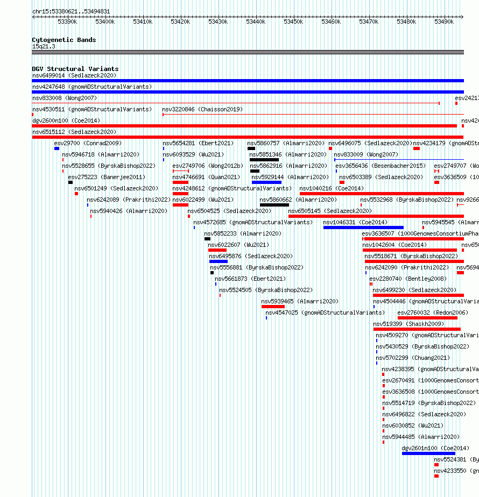The width and height of the screenshot is (479, 497).
Task: Click nsv4572685 (gnomADStructuralVariants) label
Action: (253, 222)
